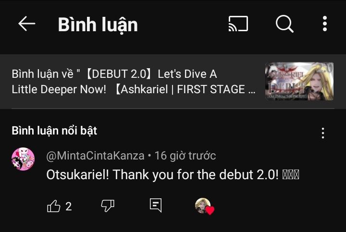Tap the Cast to device icon
This screenshot has width=346, height=232.
238,24
